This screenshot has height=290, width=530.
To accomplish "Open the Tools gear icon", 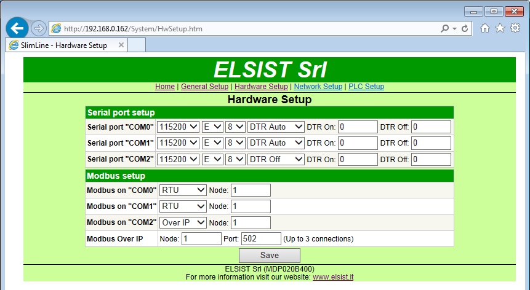I will [515, 28].
